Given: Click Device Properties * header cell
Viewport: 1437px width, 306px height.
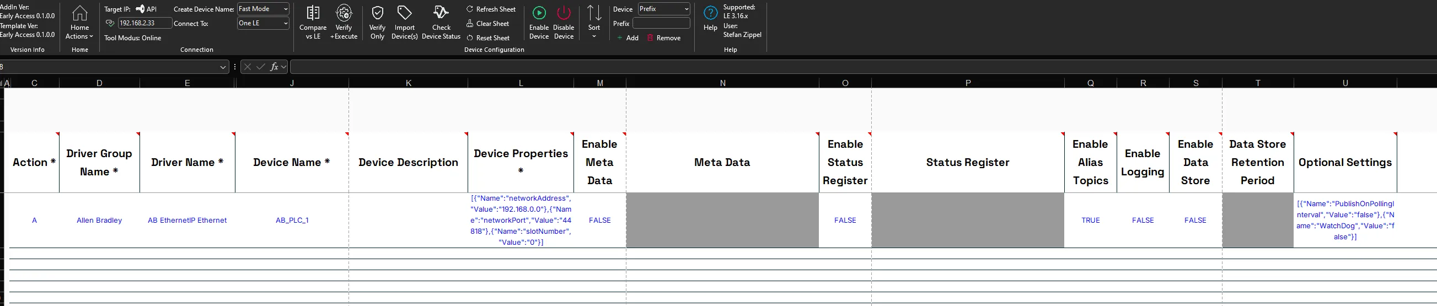Looking at the screenshot, I should click(521, 162).
